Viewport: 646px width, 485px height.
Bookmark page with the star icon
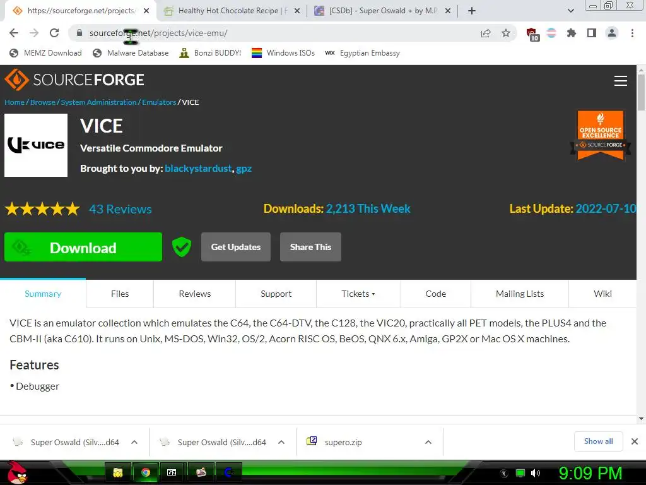coord(506,33)
